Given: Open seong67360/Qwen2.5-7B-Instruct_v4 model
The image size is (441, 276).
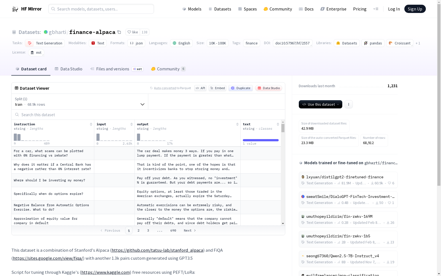Looking at the screenshot, I should pos(348,259).
